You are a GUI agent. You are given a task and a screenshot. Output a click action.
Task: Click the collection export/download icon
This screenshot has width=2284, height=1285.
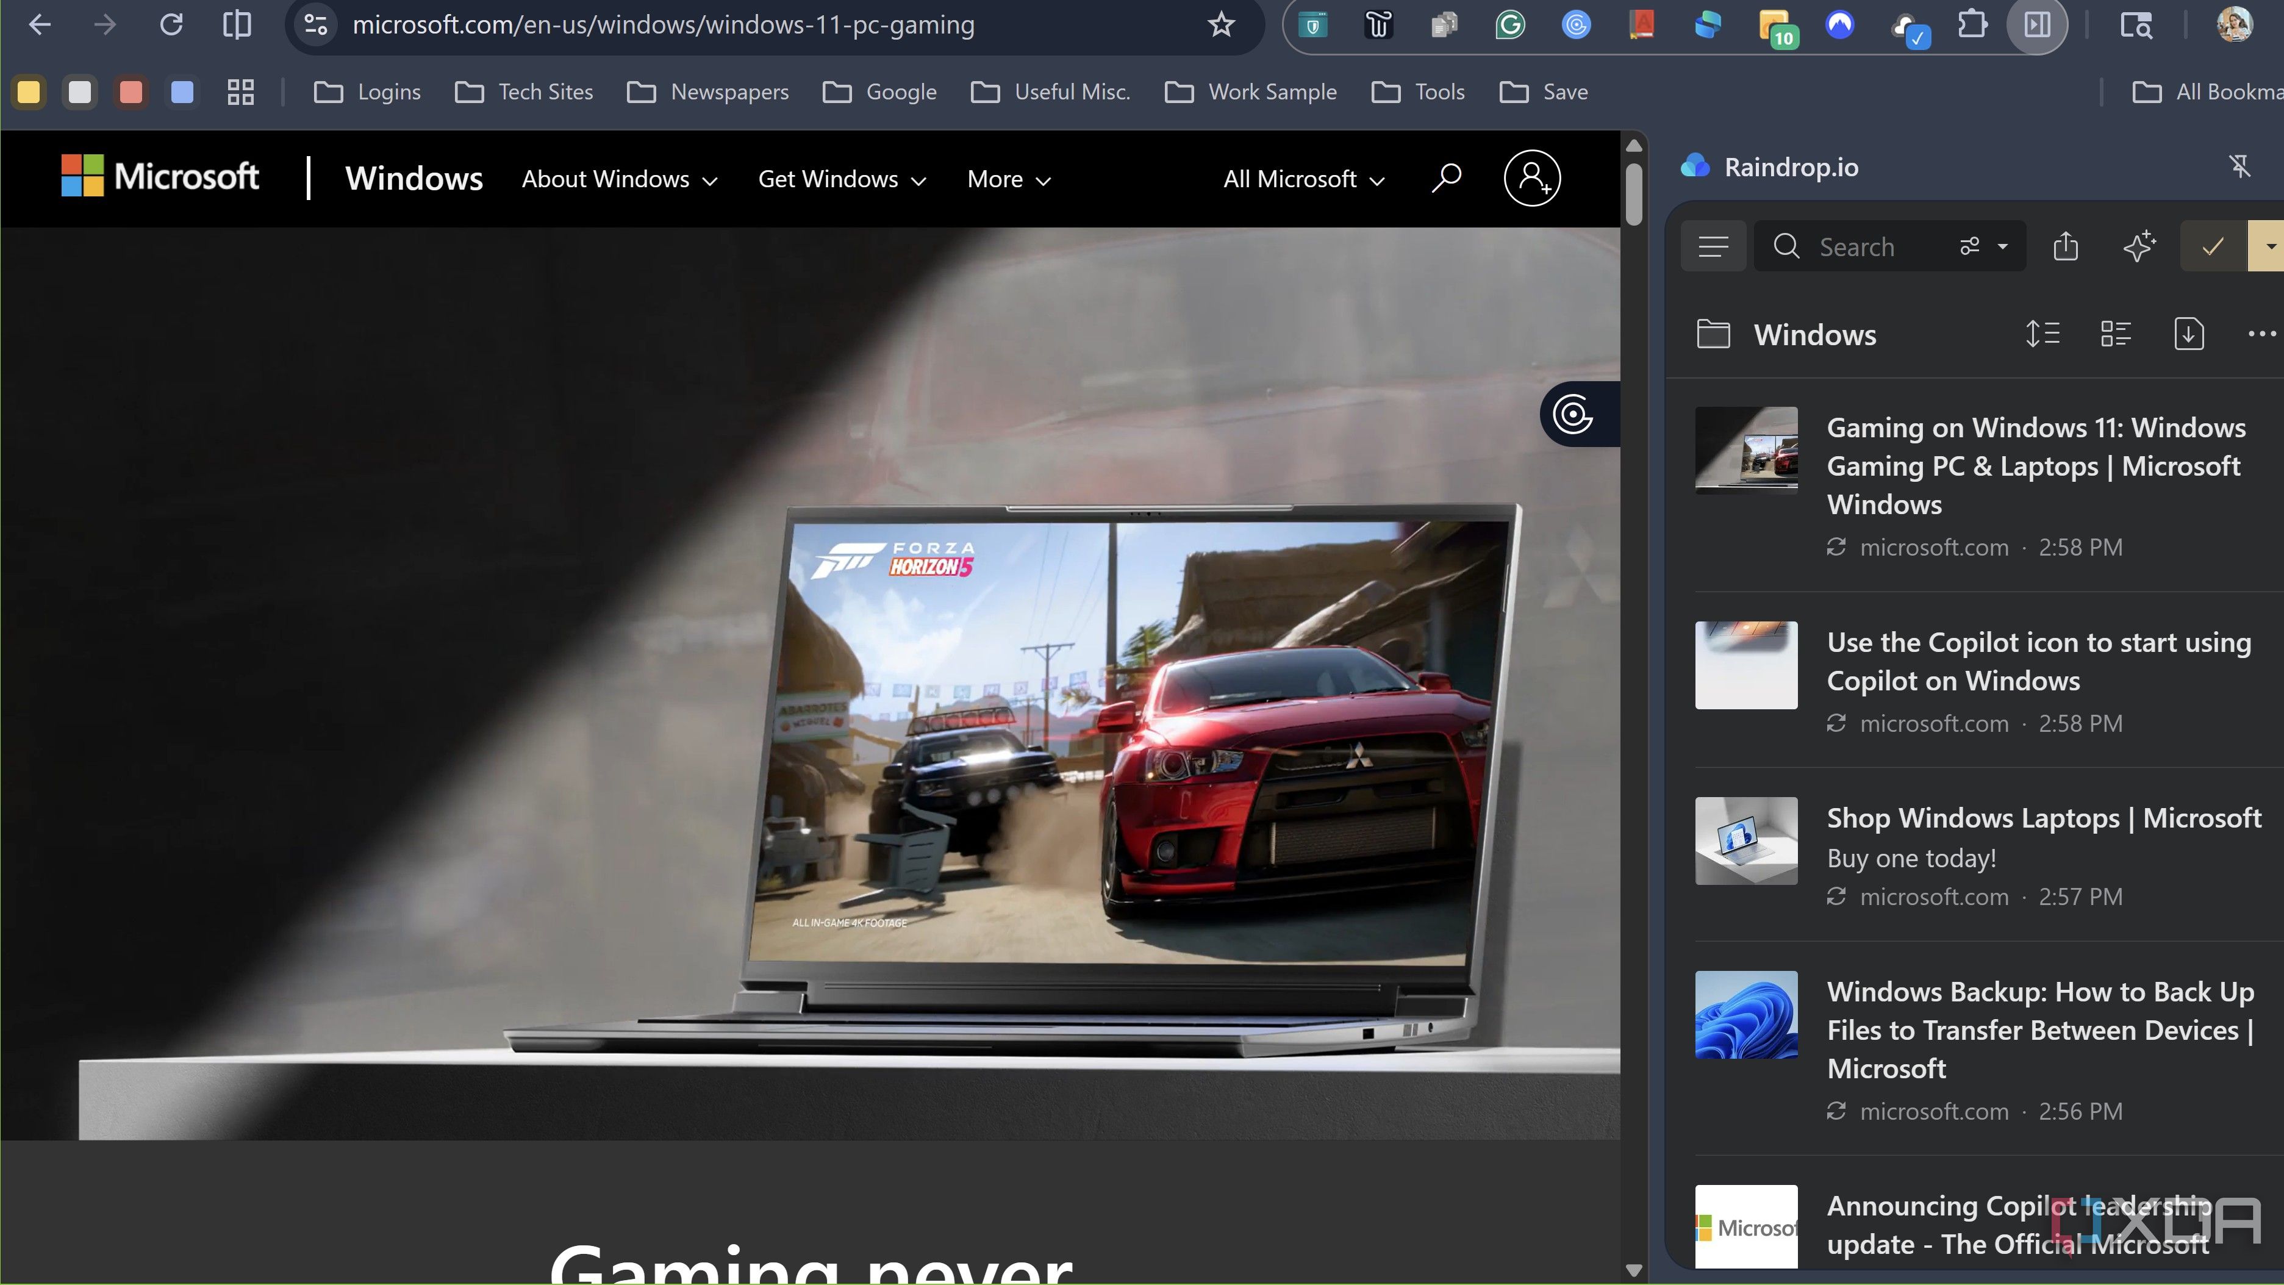[x=2189, y=334]
